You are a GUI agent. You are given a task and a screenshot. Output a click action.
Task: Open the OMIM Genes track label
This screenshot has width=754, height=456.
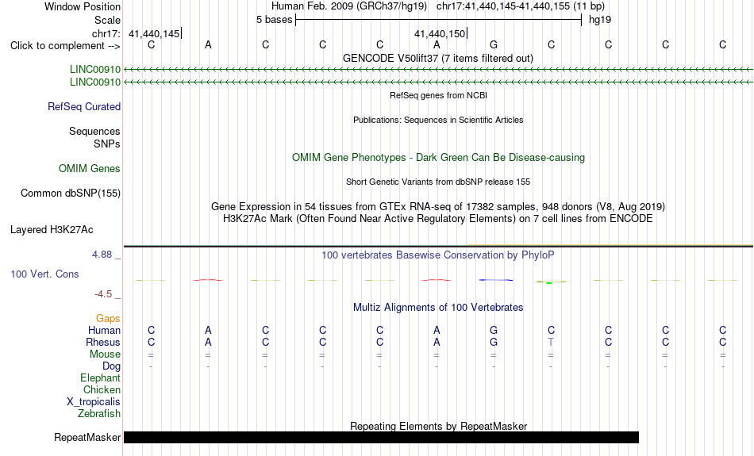tap(90, 169)
